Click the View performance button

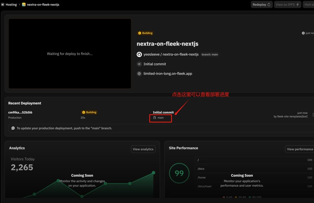pyautogui.click(x=300, y=149)
